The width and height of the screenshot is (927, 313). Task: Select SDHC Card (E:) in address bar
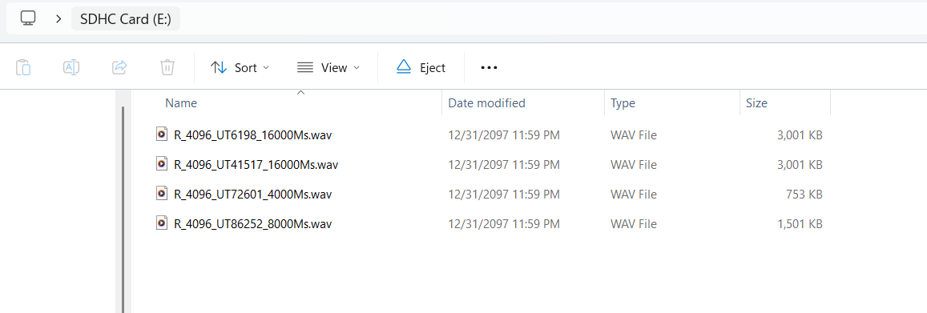point(125,19)
